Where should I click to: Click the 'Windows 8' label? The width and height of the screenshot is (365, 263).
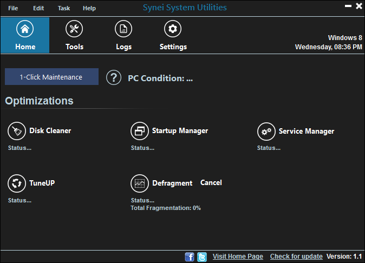pos(345,38)
